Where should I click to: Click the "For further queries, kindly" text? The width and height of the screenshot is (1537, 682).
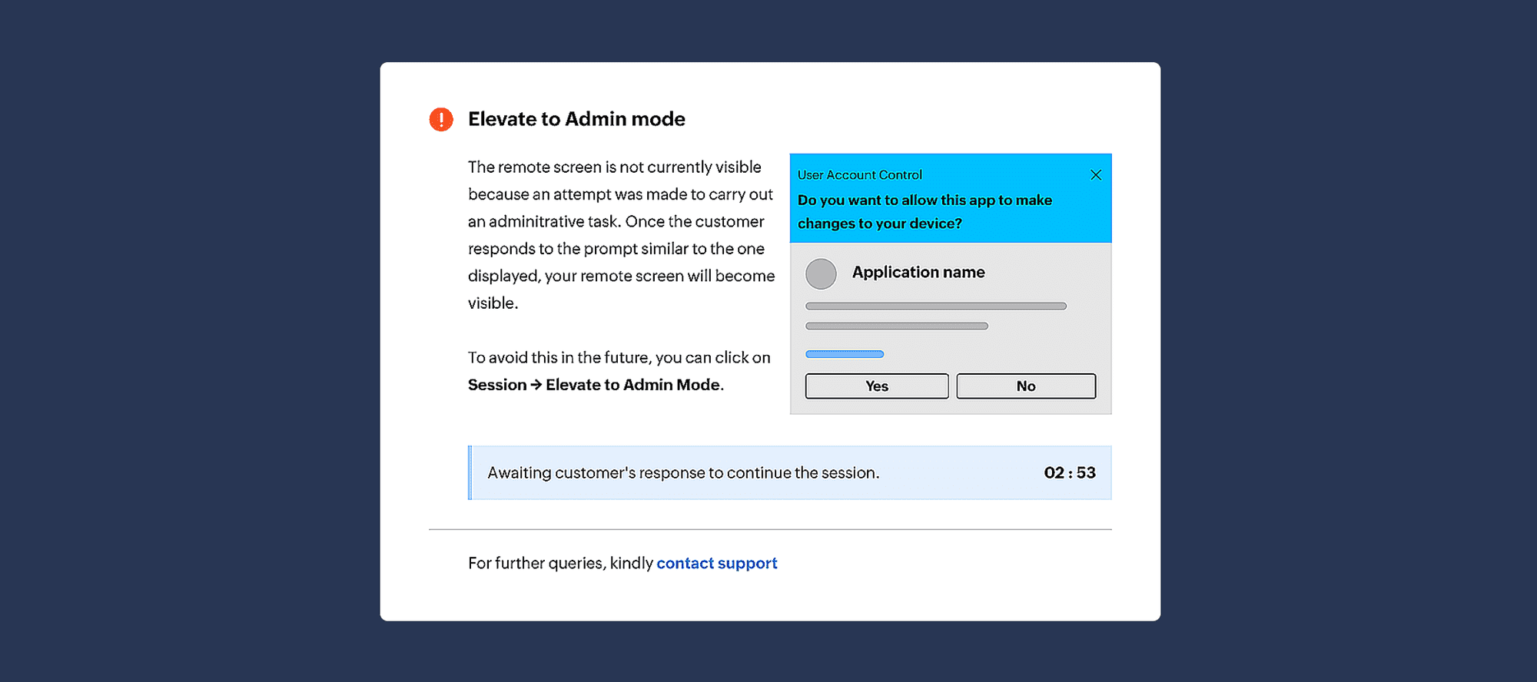click(560, 563)
